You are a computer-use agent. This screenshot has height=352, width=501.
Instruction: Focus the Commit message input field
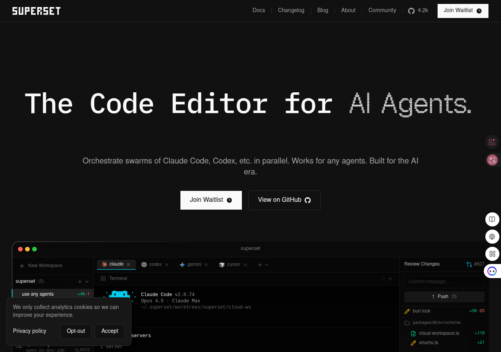pyautogui.click(x=444, y=282)
